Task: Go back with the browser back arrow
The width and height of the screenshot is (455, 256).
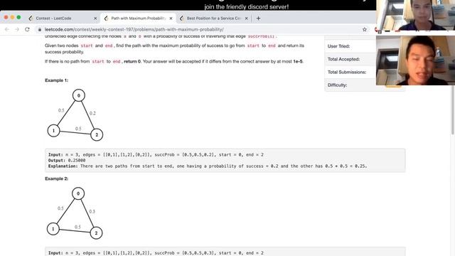Action: (7, 29)
